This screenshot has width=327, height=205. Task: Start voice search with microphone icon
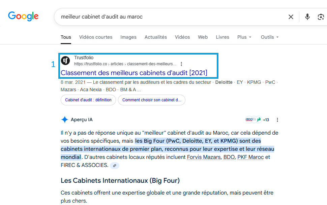(x=307, y=17)
